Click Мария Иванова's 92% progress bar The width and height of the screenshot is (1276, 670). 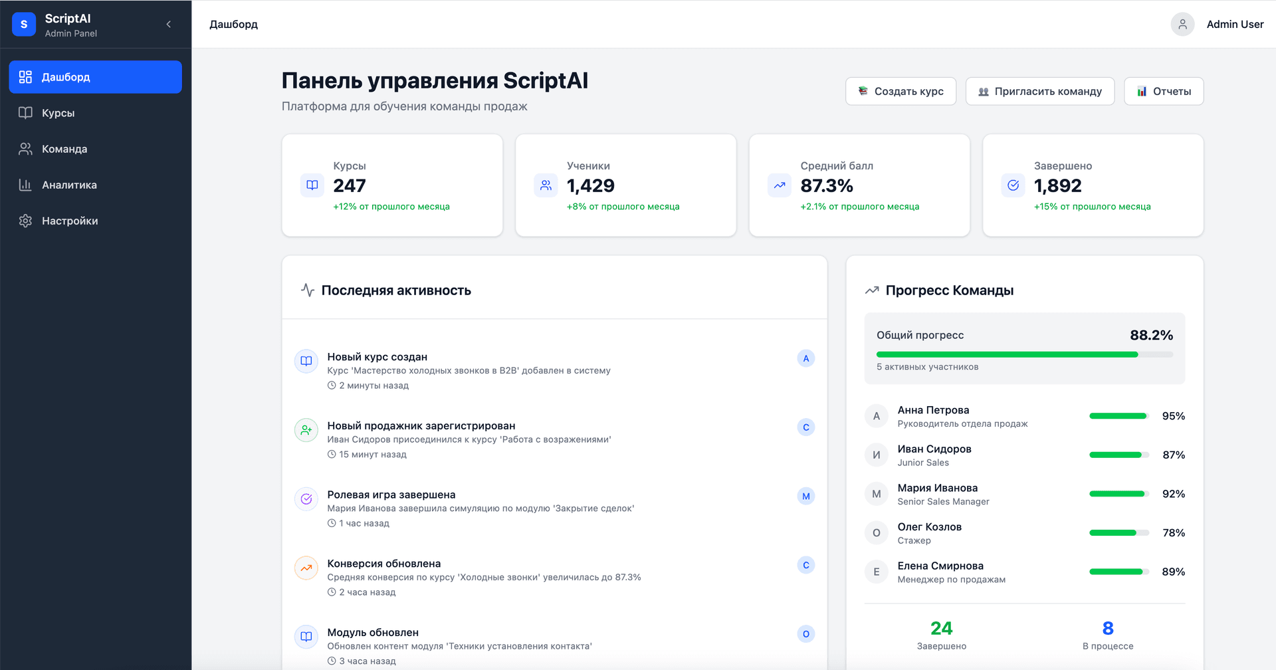[1119, 494]
